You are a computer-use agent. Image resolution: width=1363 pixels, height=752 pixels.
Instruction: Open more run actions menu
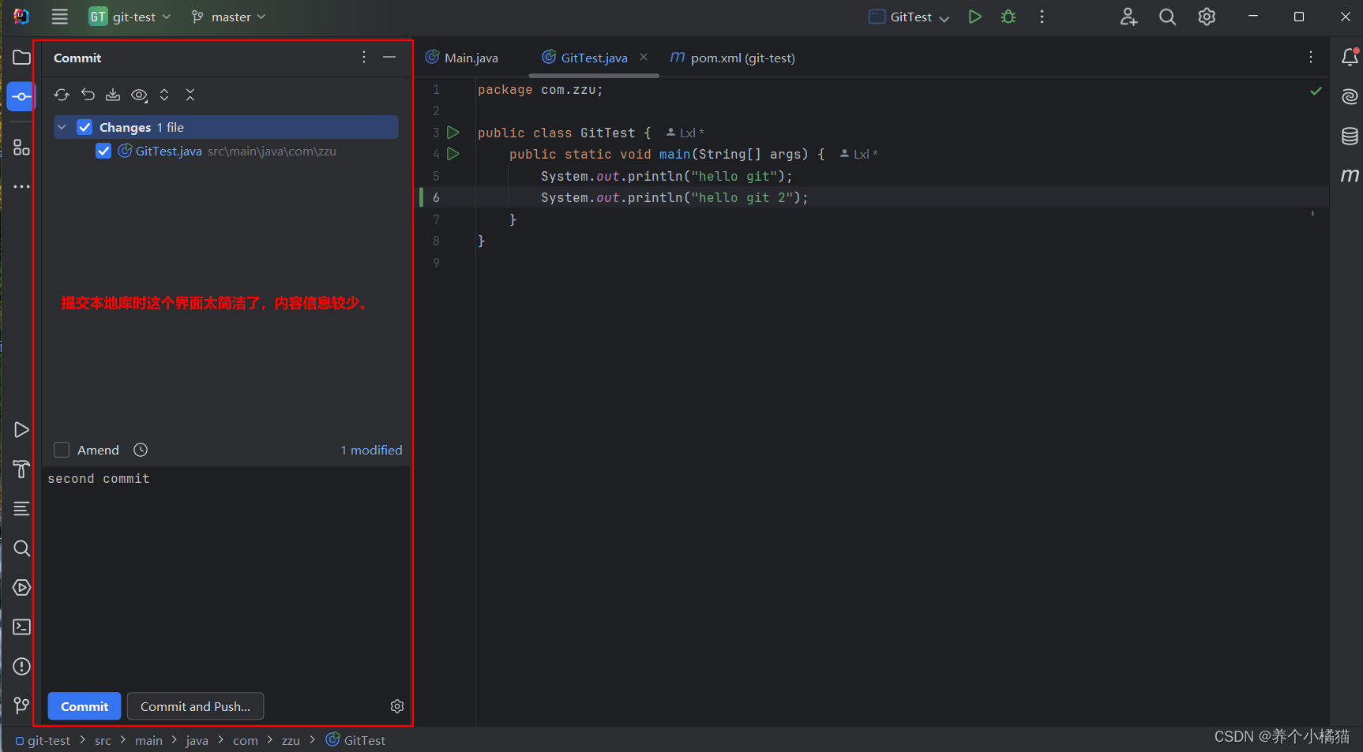[1042, 17]
